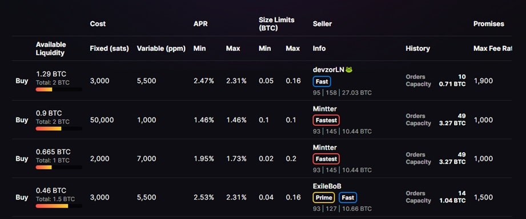Click the Fast badge under ExileBoB
This screenshot has width=526, height=219.
pyautogui.click(x=348, y=197)
